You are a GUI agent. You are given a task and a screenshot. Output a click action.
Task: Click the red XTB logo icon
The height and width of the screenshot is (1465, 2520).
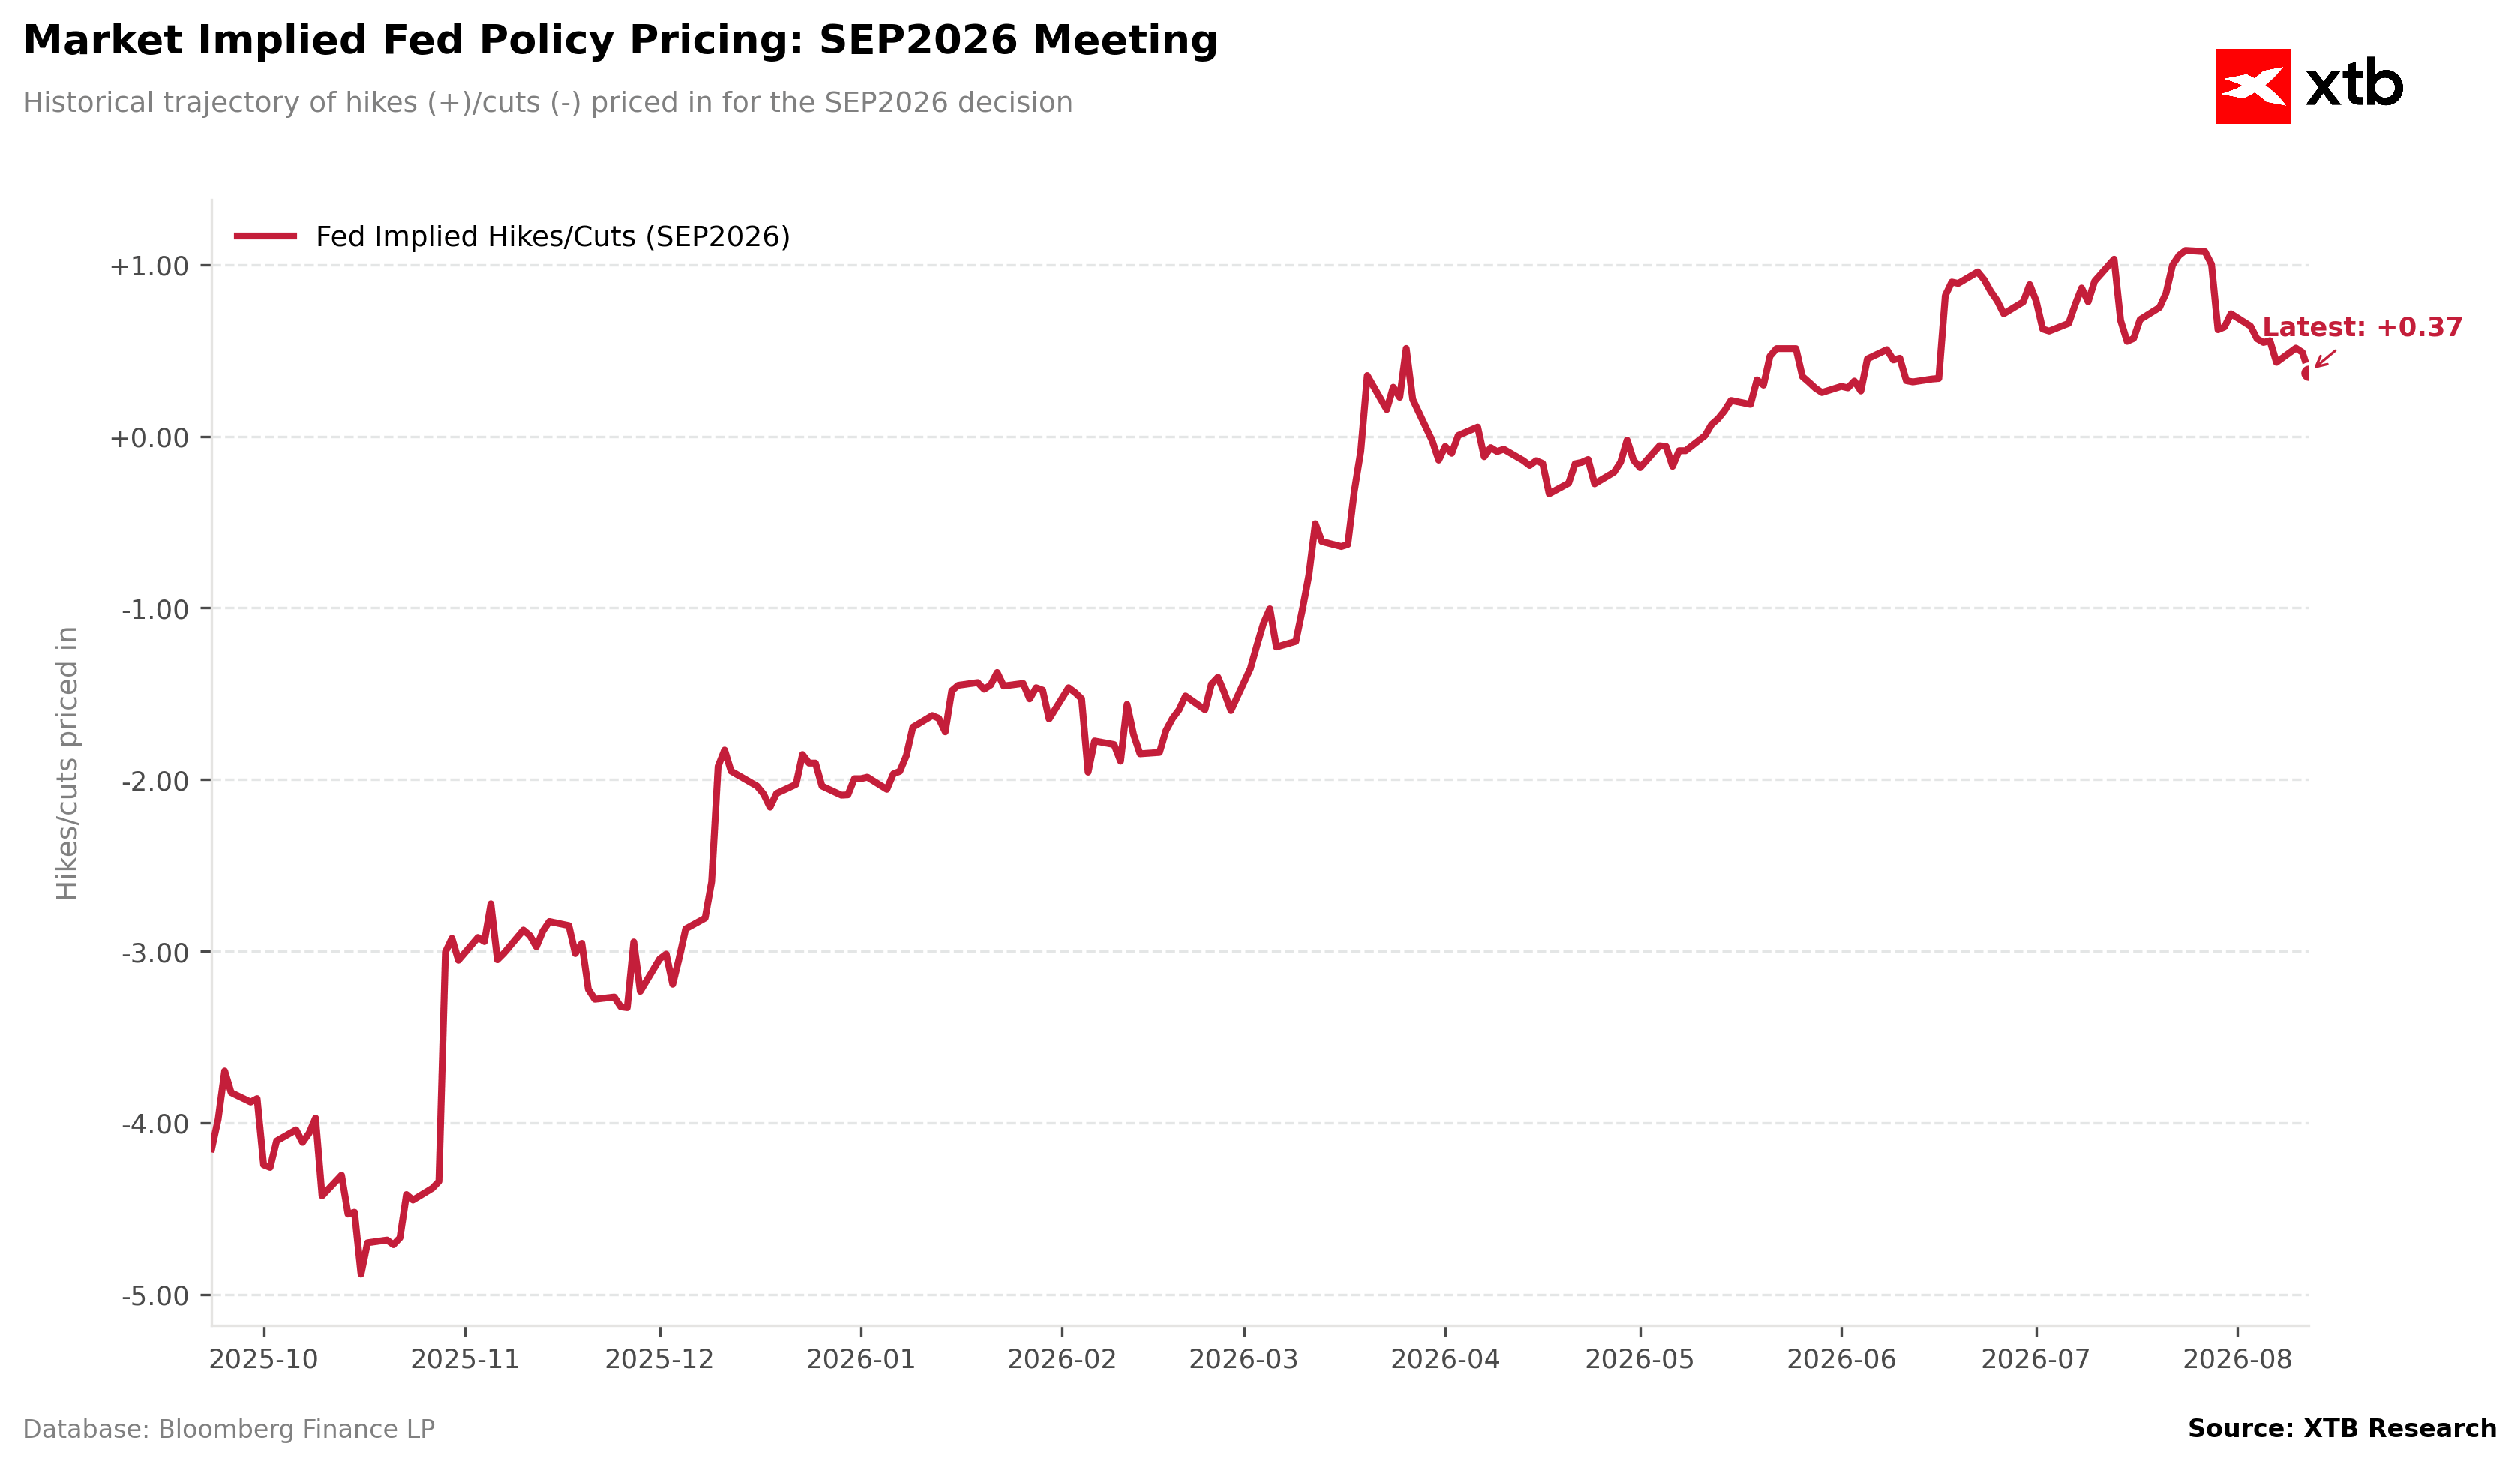click(x=2252, y=86)
